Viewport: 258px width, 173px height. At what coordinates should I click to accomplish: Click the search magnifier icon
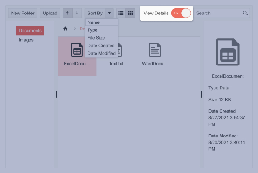245,13
